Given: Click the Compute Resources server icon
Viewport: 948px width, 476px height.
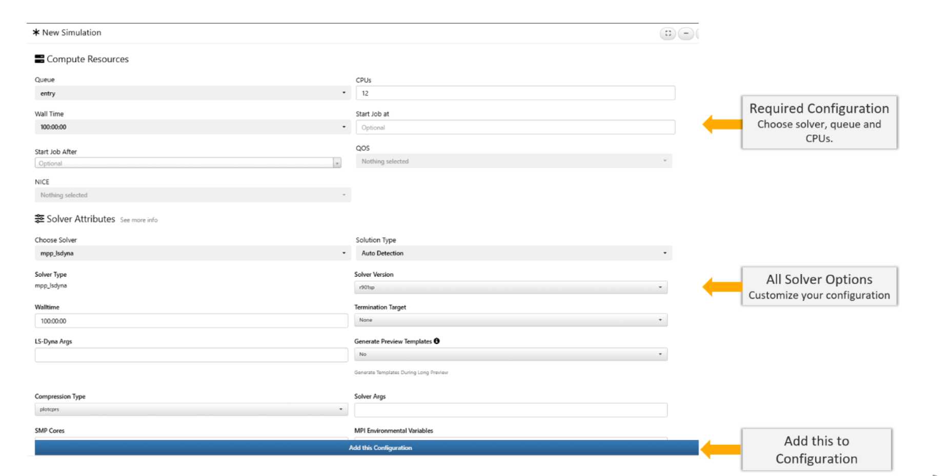Looking at the screenshot, I should (x=39, y=59).
